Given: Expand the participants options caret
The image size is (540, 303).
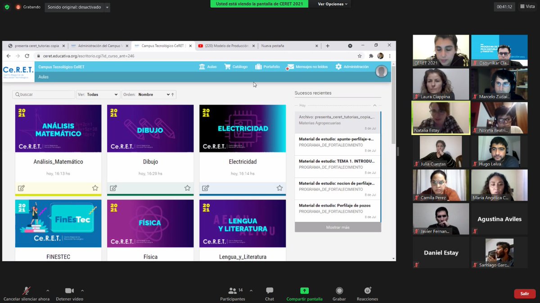Looking at the screenshot, I should [251, 290].
